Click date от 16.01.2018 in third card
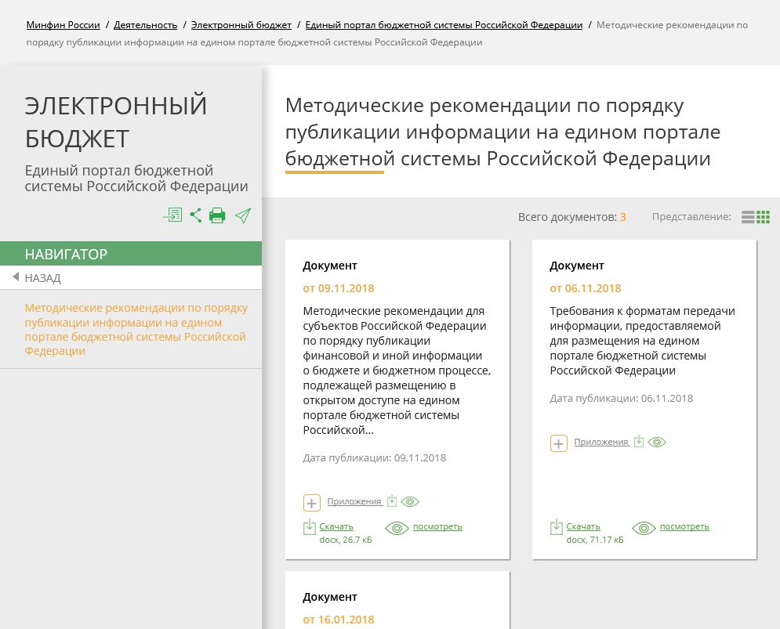This screenshot has width=780, height=629. (x=339, y=620)
